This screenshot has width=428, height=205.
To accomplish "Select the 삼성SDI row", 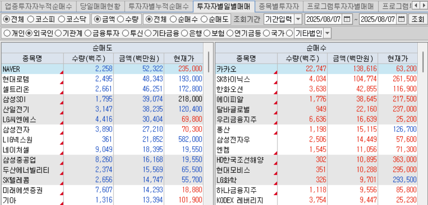I will [x=102, y=99].
